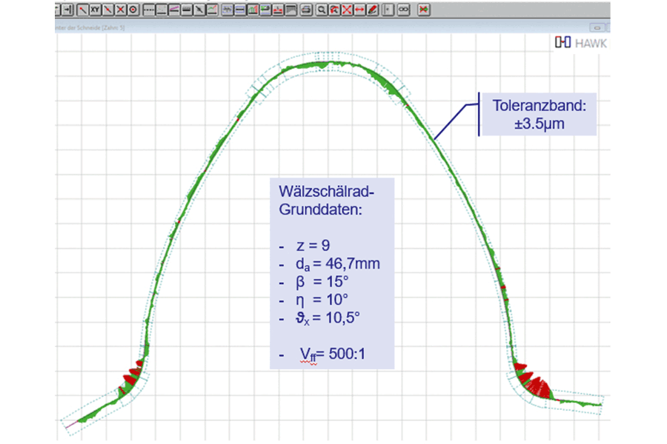
Task: Click the Toleranzband ±3.5µm label
Action: [539, 115]
